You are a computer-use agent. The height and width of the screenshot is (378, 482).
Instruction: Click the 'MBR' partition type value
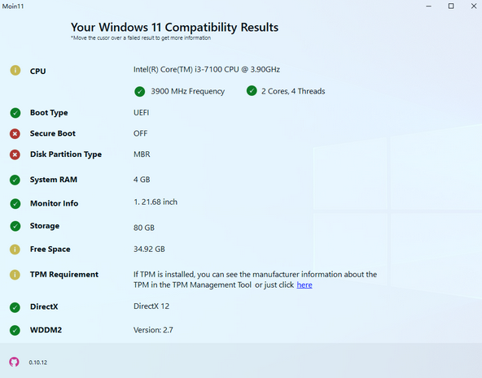pos(142,154)
